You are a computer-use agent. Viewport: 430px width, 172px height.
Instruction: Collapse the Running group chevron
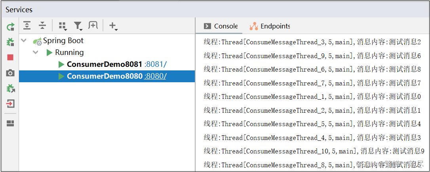point(36,52)
